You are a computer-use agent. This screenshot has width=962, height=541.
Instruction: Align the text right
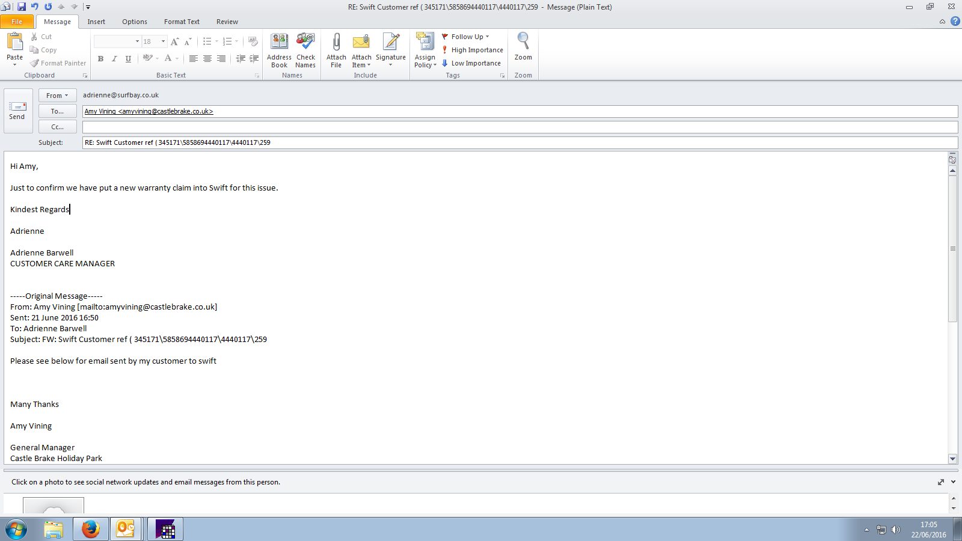pyautogui.click(x=221, y=58)
